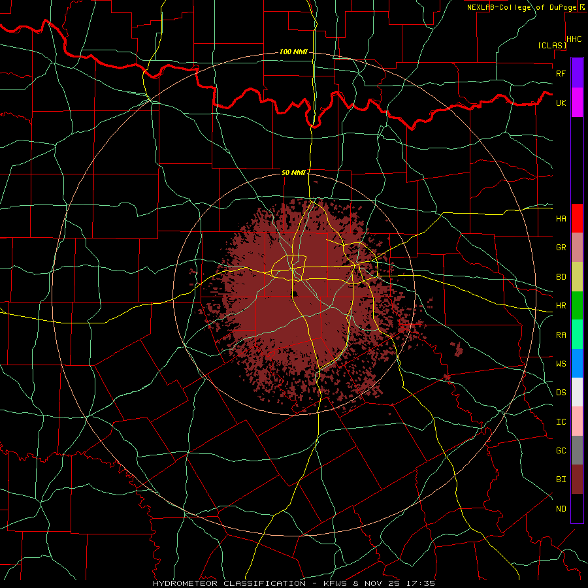The image size is (588, 588).
Task: Click the 100 NMI range ring label
Action: tap(293, 52)
